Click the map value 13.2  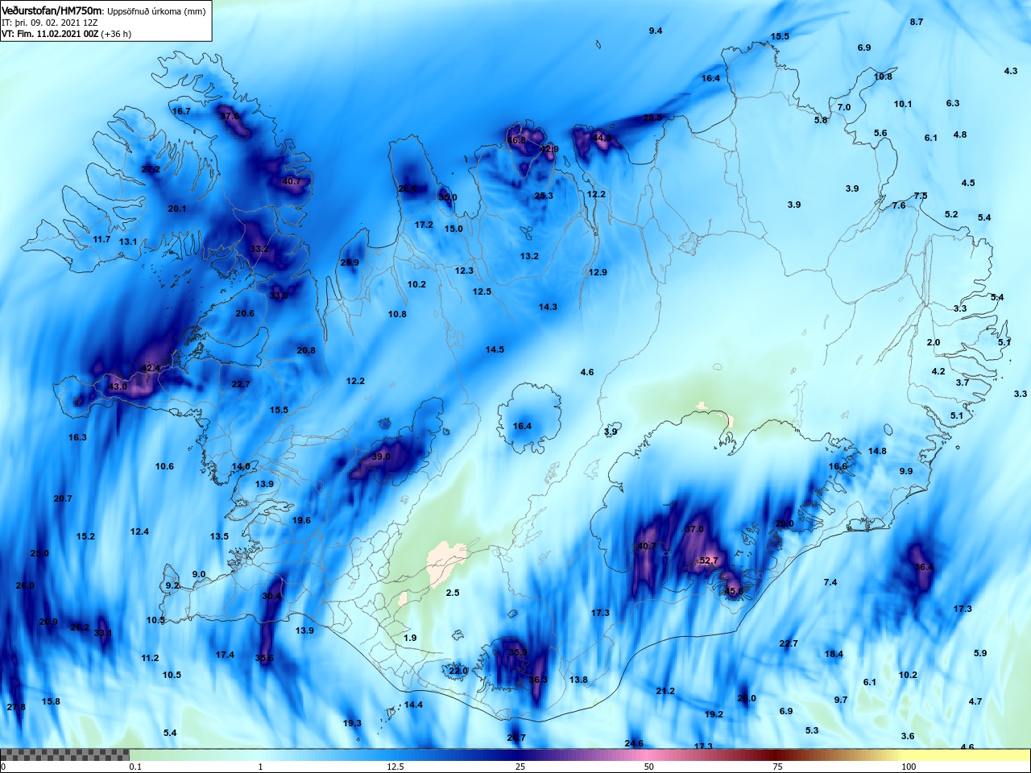pos(529,256)
